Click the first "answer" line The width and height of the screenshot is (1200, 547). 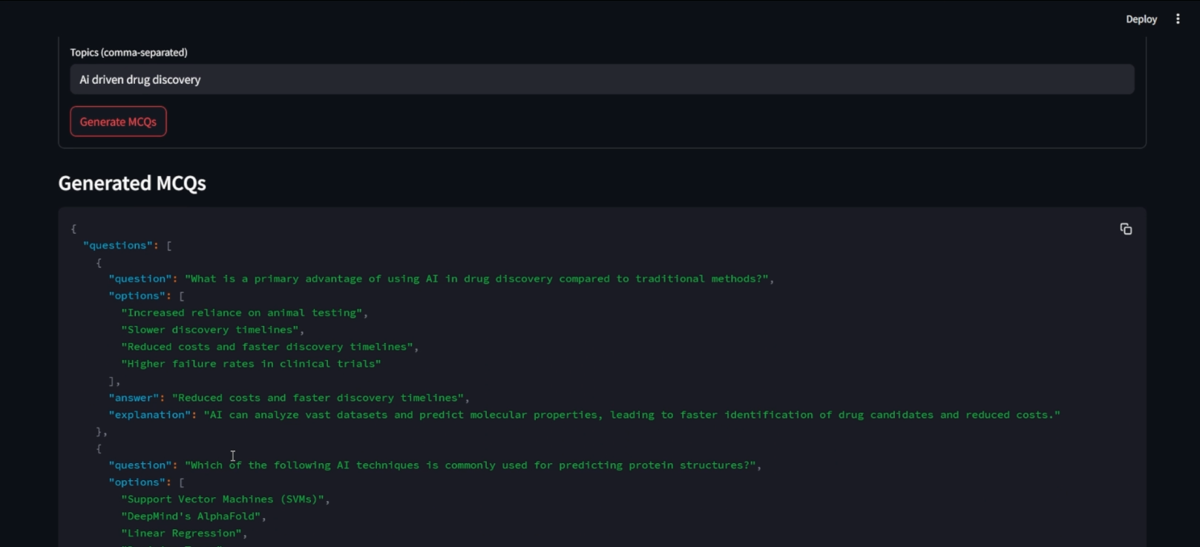289,399
